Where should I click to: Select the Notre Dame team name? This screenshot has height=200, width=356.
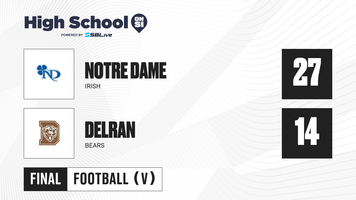coord(125,71)
